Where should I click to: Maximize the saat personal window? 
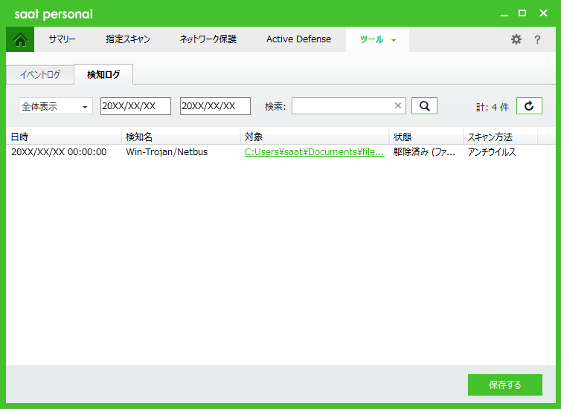pos(522,13)
